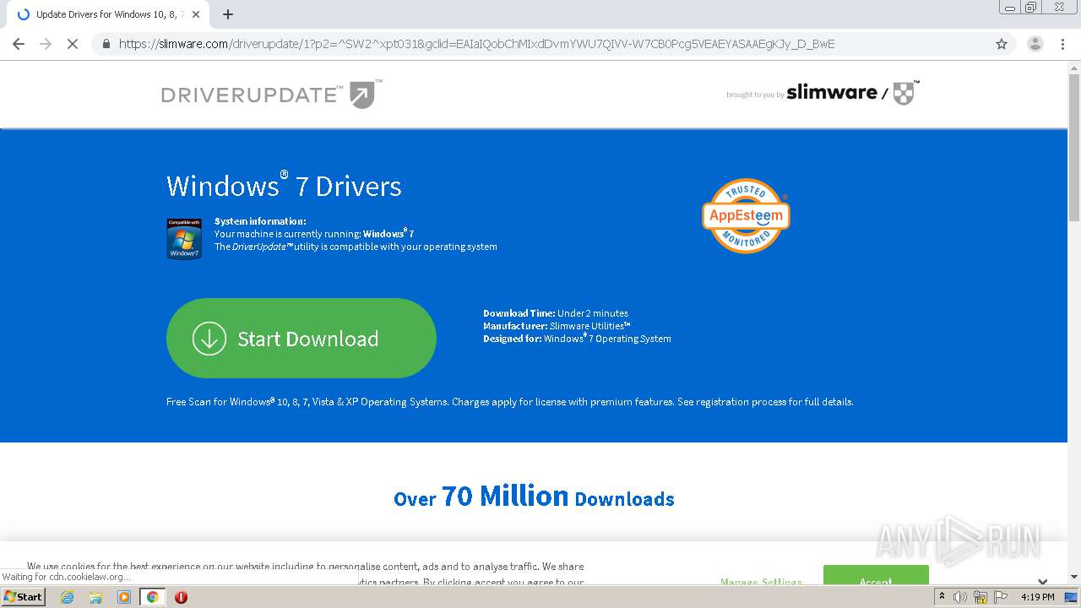Click the site padlock icon
Image resolution: width=1081 pixels, height=608 pixels.
click(x=106, y=44)
